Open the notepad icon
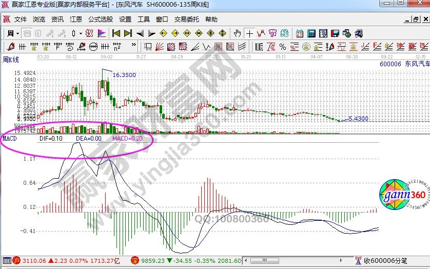This screenshot has width=430, height=269. click(323, 33)
